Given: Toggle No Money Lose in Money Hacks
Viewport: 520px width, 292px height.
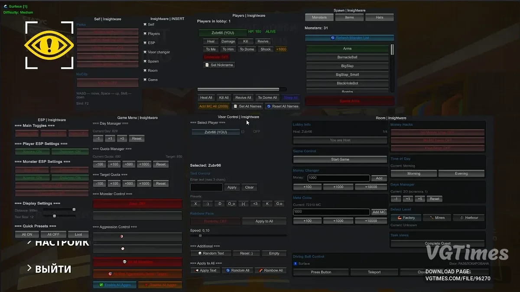Looking at the screenshot, I should (x=437, y=132).
